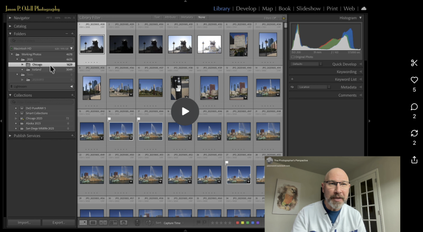Click the filter lock icon in Library Filter bar
Image resolution: width=423 pixels, height=232 pixels.
point(283,18)
